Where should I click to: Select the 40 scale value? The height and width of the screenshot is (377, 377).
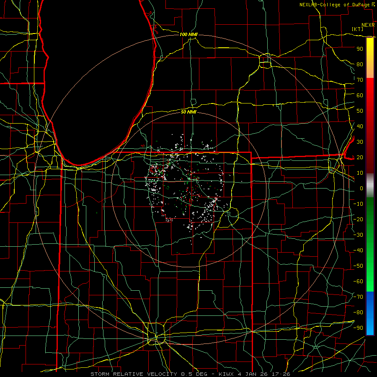(360, 127)
